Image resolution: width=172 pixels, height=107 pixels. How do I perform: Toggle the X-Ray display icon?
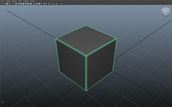point(56,4)
